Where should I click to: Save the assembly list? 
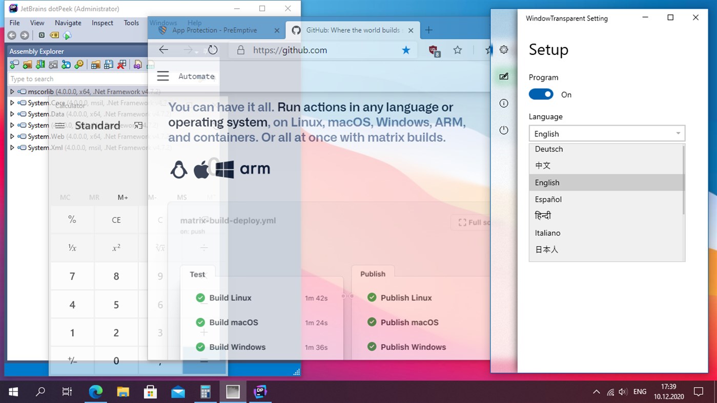pyautogui.click(x=109, y=64)
